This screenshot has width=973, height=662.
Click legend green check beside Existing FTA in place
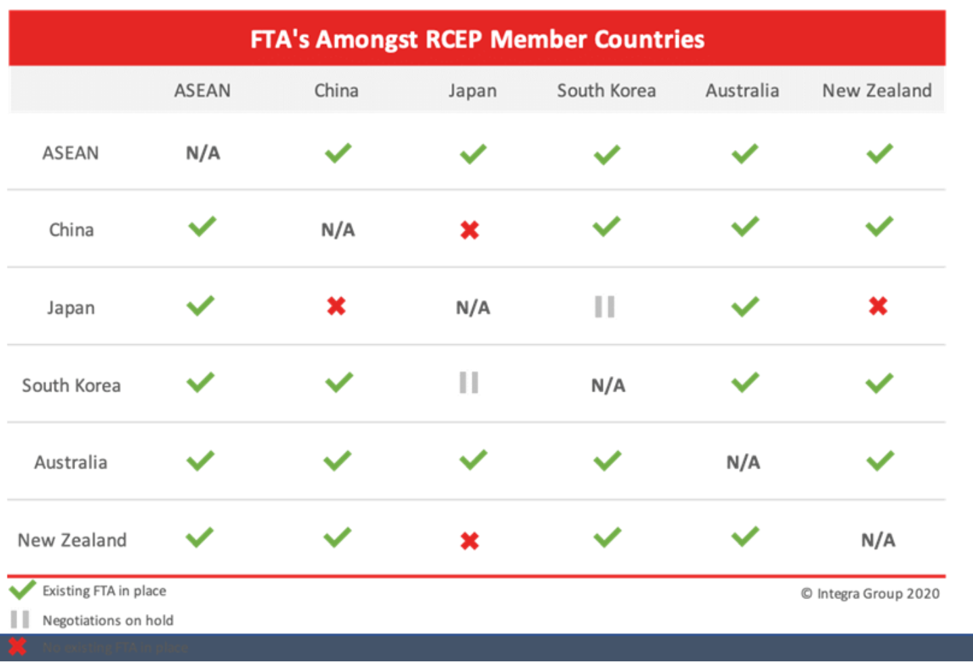coord(22,590)
